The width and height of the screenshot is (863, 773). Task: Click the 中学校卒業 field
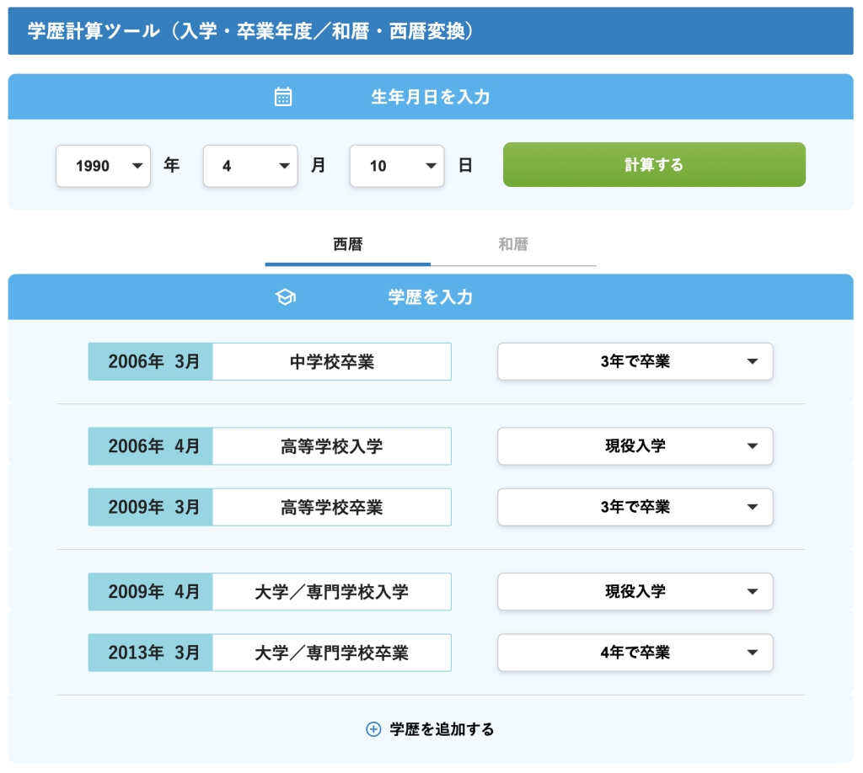tap(331, 361)
